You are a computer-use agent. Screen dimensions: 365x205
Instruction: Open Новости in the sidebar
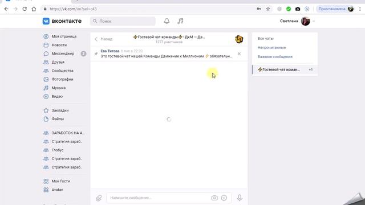coord(55,45)
